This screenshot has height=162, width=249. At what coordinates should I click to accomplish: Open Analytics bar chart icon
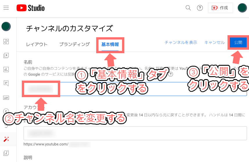point(6,70)
